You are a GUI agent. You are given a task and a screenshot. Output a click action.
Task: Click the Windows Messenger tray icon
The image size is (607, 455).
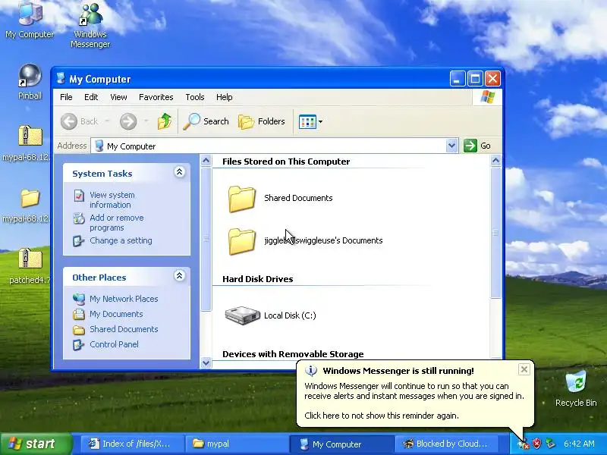(524, 444)
